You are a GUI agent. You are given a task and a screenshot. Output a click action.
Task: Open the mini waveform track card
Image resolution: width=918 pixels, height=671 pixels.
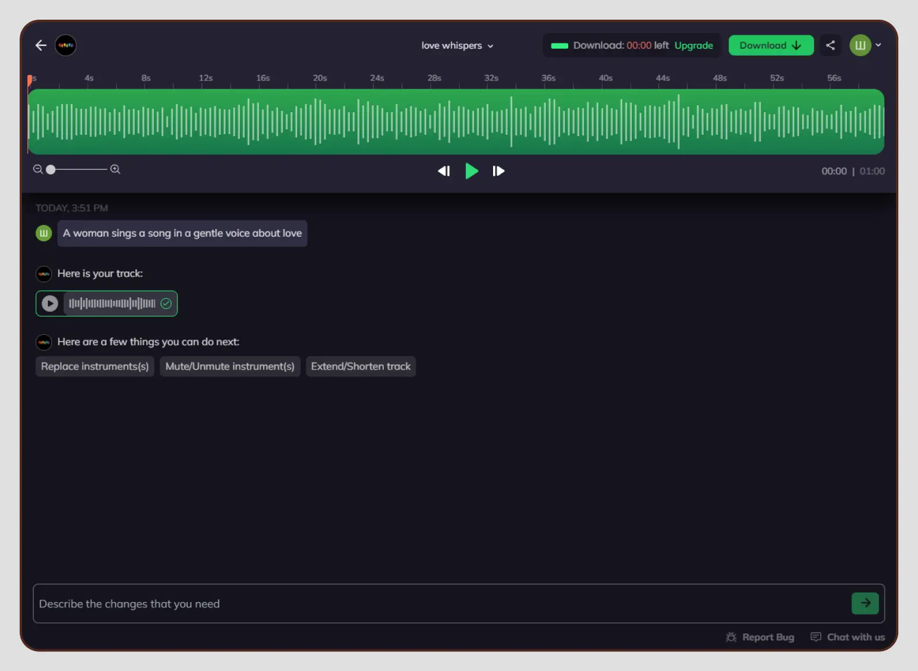click(x=106, y=303)
